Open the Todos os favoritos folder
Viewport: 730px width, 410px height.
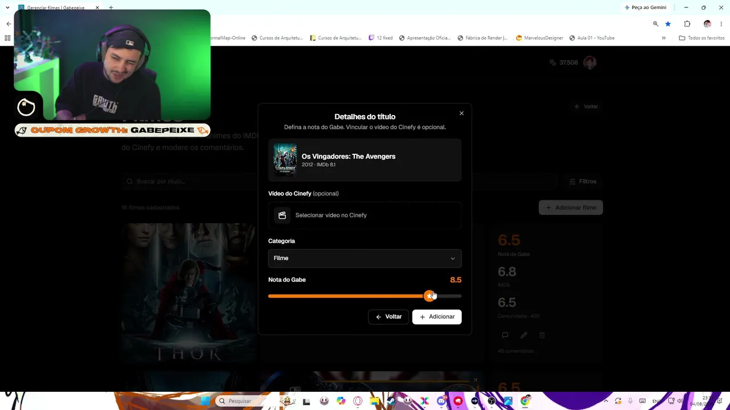pyautogui.click(x=701, y=38)
